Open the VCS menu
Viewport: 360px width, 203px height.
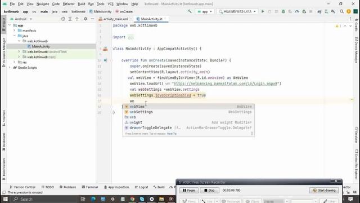(x=110, y=4)
